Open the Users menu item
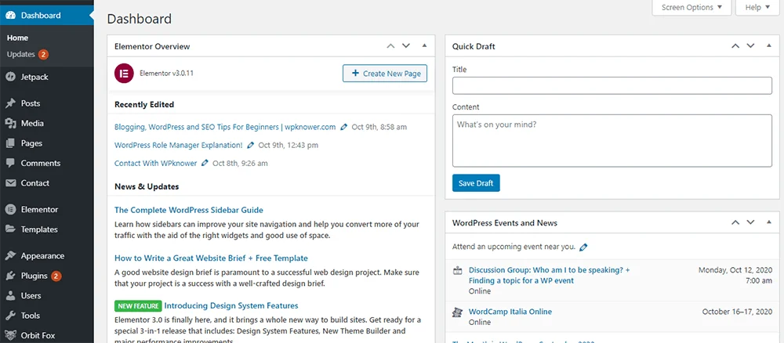 coord(31,295)
